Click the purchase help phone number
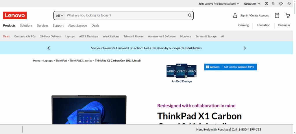This screenshot has width=296, height=134. (x=249, y=129)
